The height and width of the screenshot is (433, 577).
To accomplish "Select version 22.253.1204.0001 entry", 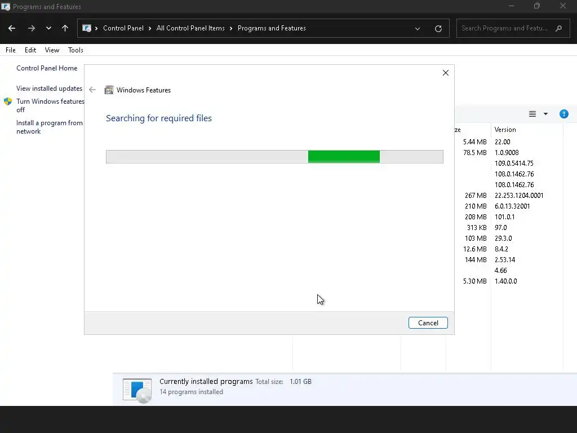I will [x=519, y=196].
